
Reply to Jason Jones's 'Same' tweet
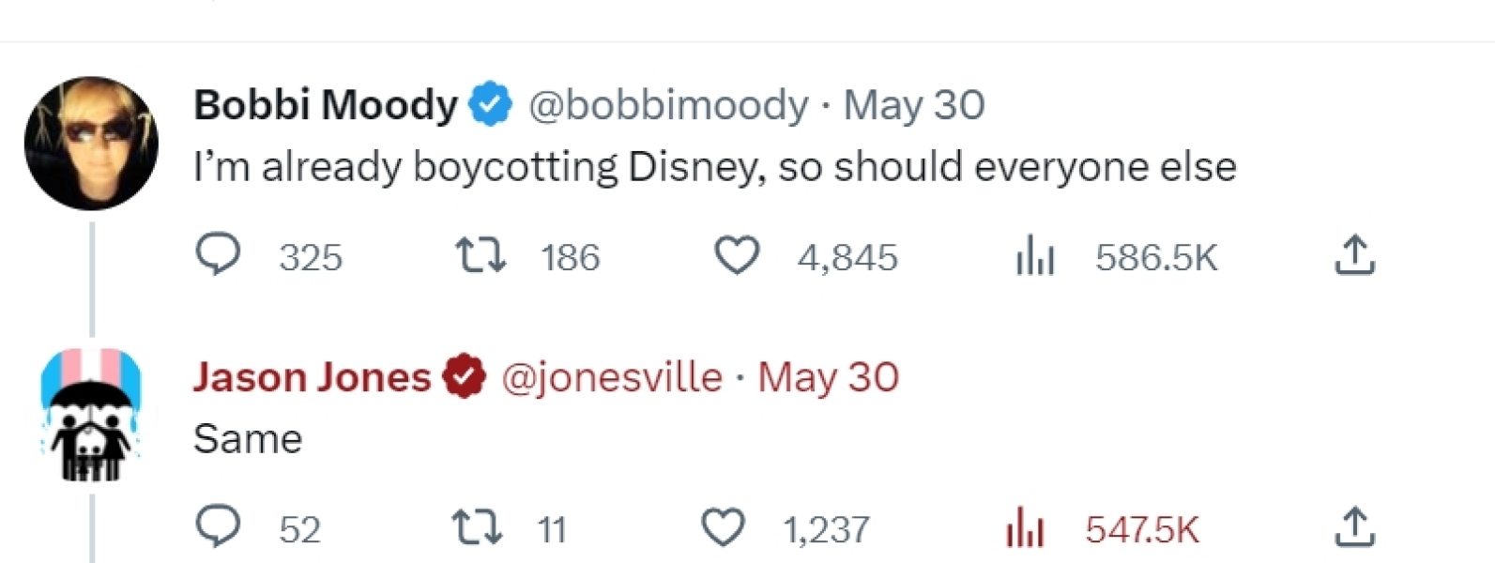(x=218, y=527)
